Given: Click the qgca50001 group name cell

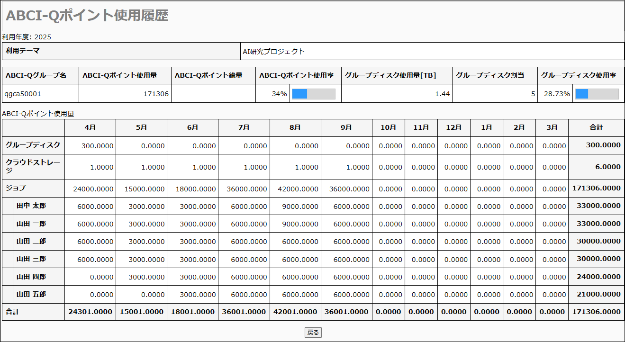Looking at the screenshot, I should point(23,94).
